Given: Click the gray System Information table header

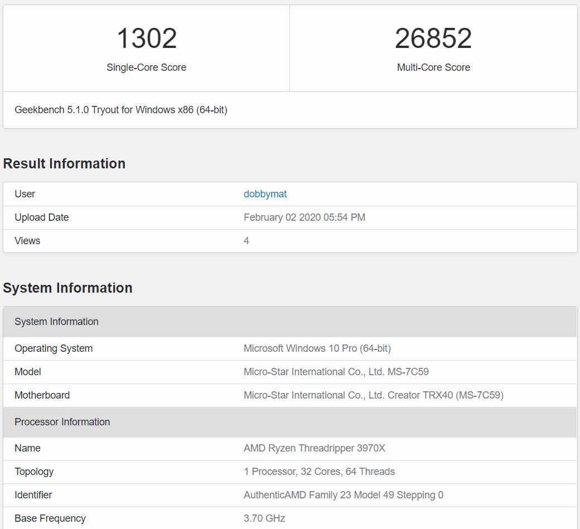Looking at the screenshot, I should pos(56,322).
